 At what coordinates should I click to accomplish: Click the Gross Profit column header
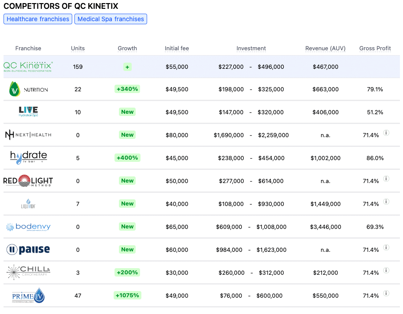(x=375, y=49)
